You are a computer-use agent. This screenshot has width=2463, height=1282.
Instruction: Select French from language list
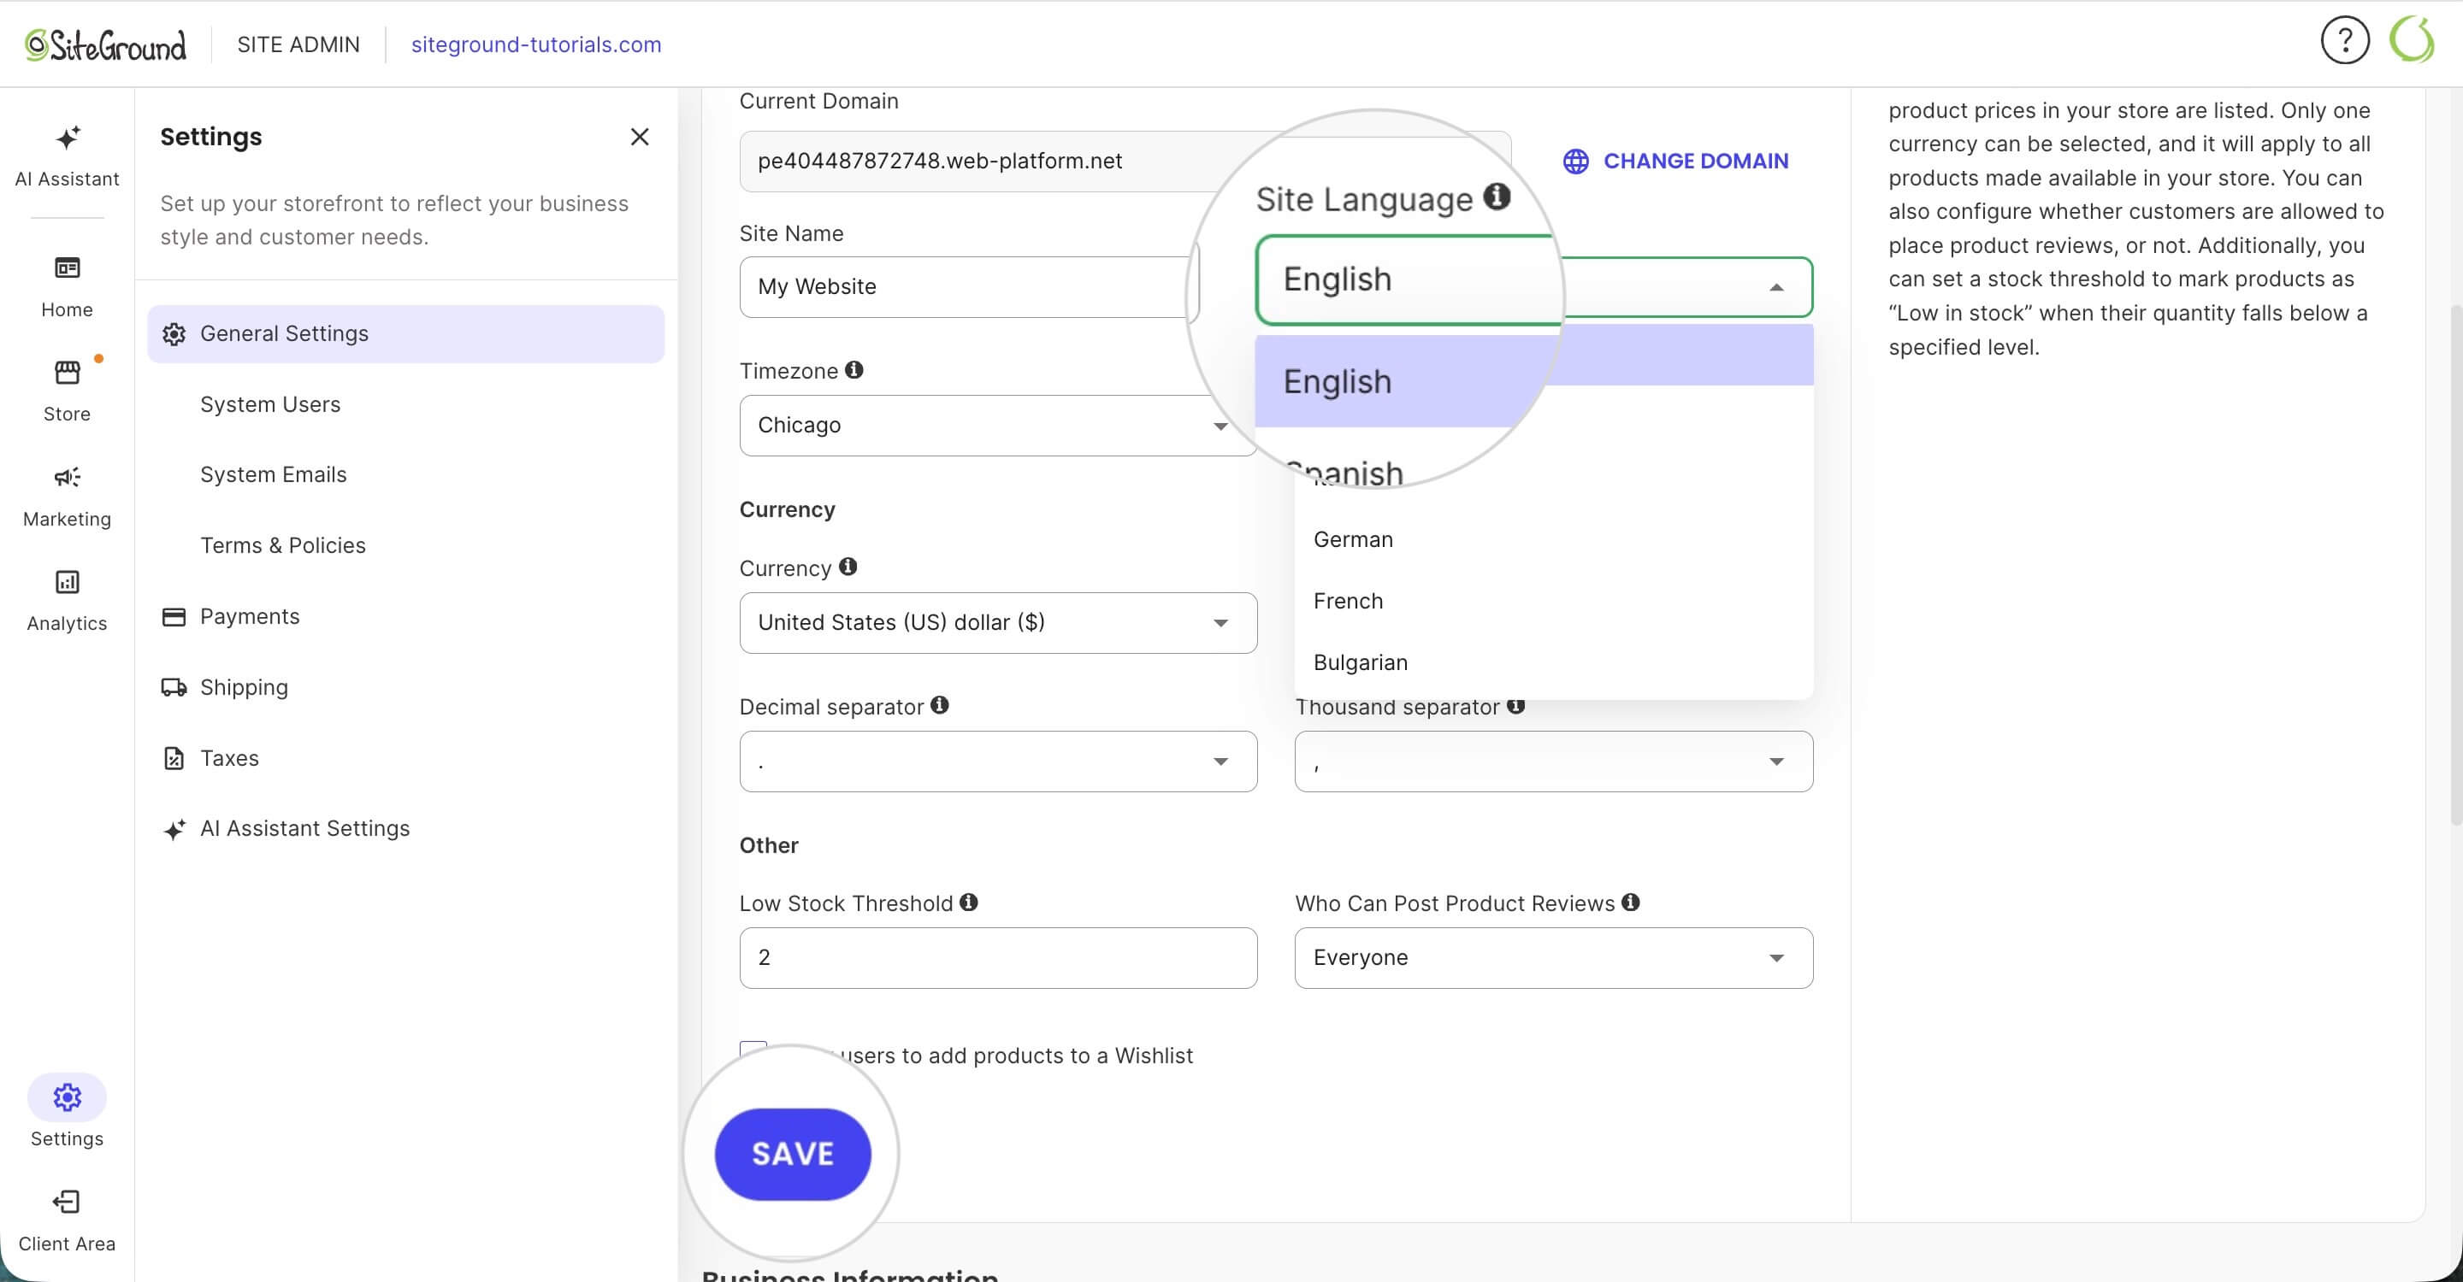coord(1554,601)
